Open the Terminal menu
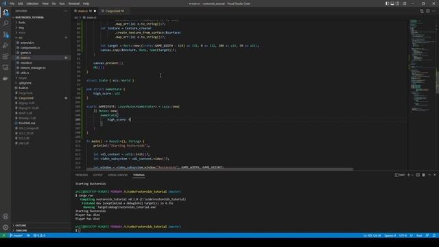This screenshot has width=439, height=247. (x=74, y=3)
